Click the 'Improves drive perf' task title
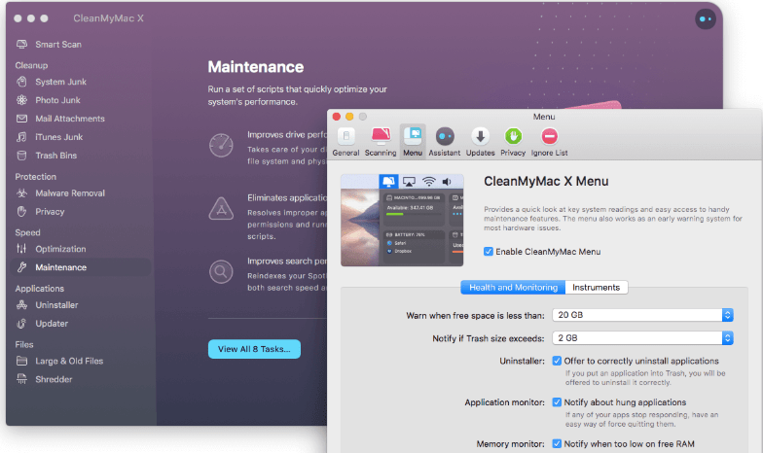763x453 pixels. pyautogui.click(x=286, y=134)
